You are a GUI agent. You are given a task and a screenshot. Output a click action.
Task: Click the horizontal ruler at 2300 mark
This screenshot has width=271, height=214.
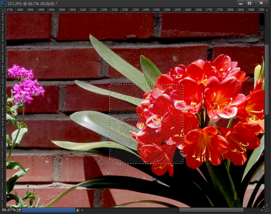click(125, 10)
